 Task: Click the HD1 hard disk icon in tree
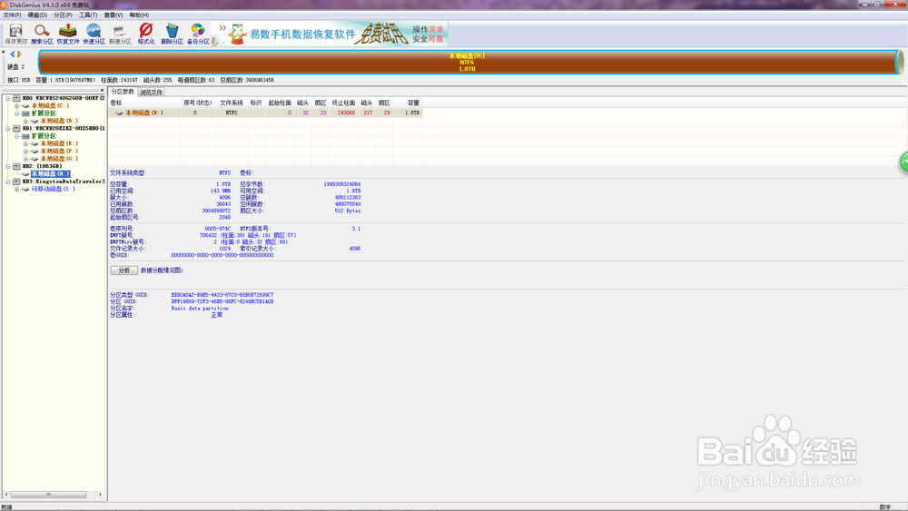16,129
